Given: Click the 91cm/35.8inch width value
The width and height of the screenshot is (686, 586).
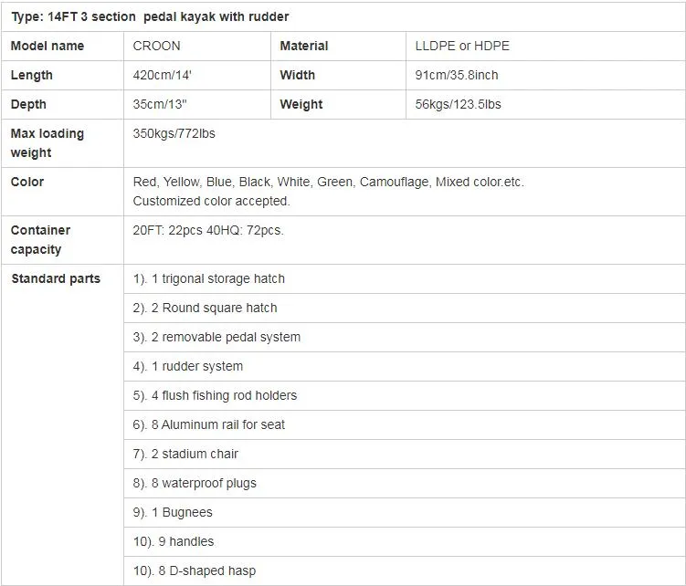Looking at the screenshot, I should point(457,75).
